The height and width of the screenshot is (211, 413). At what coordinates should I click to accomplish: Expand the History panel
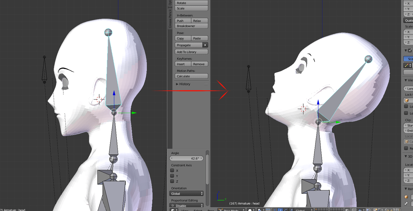pyautogui.click(x=185, y=84)
